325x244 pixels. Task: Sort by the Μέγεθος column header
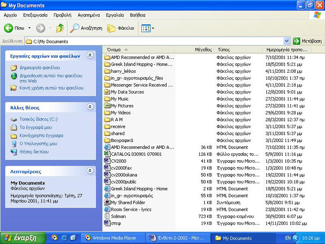tap(195, 49)
